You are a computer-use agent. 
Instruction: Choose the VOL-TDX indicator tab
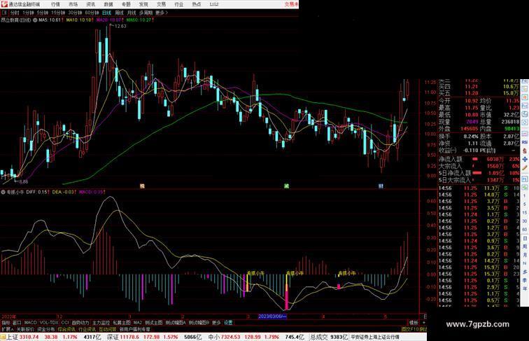tap(49, 323)
